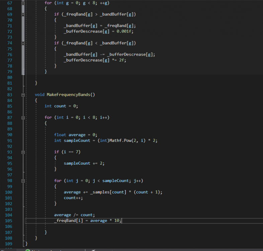Collapse the MakeFrequencyBands method
Image resolution: width=263 pixels, height=251 pixels.
tap(23, 95)
